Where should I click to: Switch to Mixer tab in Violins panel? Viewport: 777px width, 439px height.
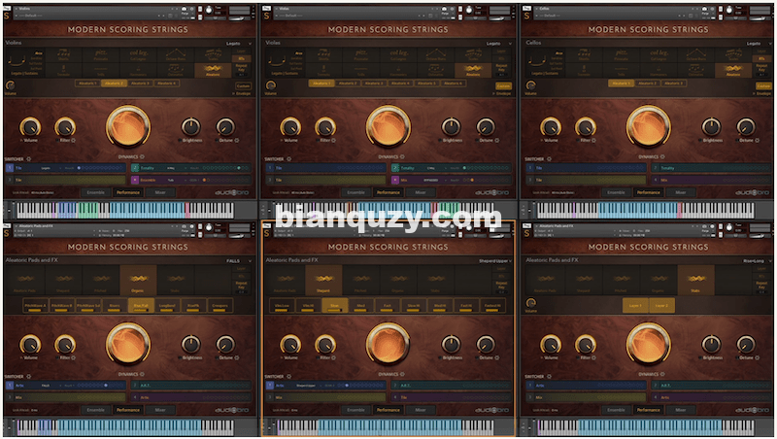(160, 192)
